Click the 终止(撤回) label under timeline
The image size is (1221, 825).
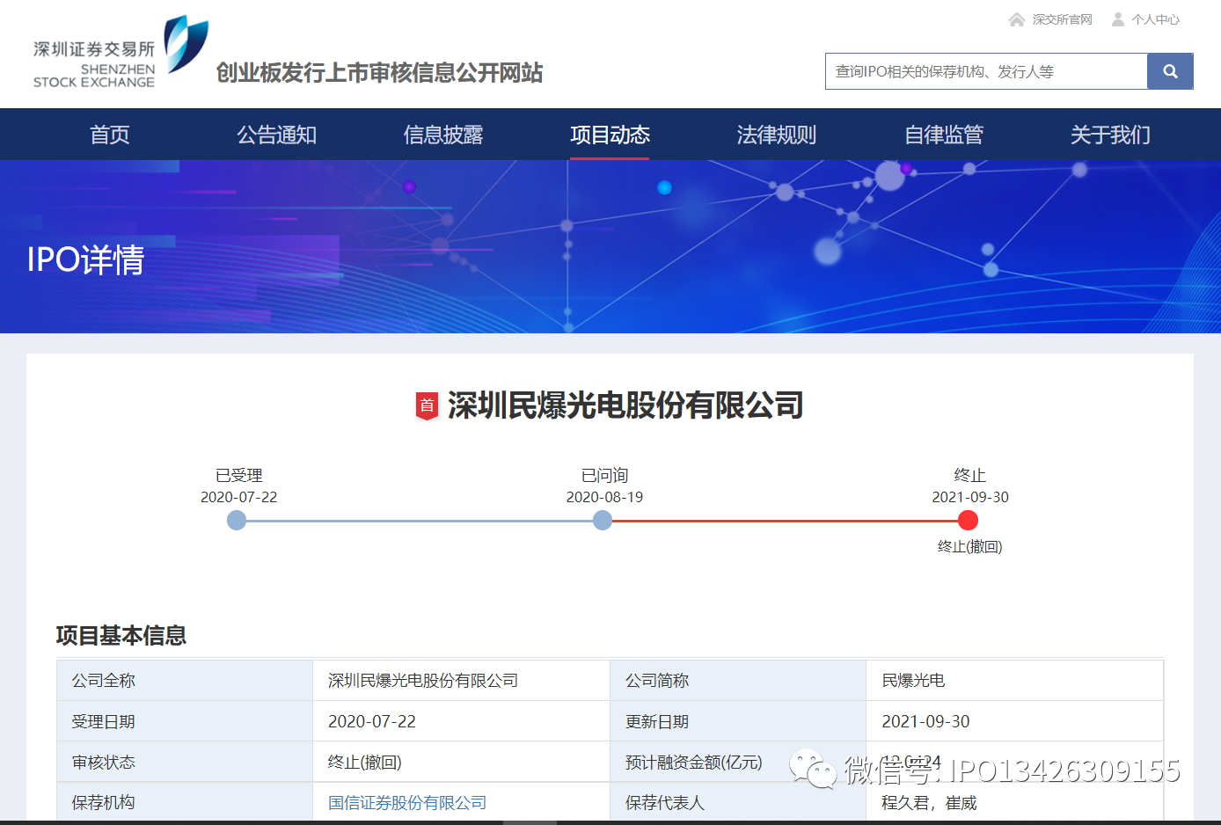click(x=970, y=547)
